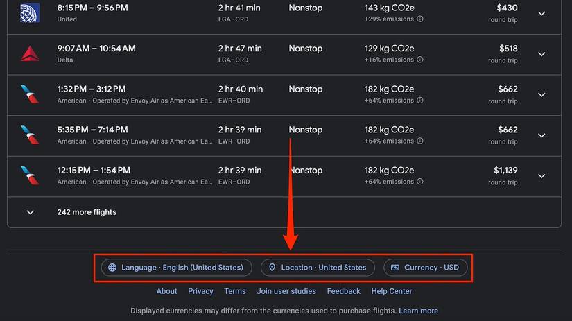Open Language English (United States) selector
572x321 pixels.
click(176, 268)
